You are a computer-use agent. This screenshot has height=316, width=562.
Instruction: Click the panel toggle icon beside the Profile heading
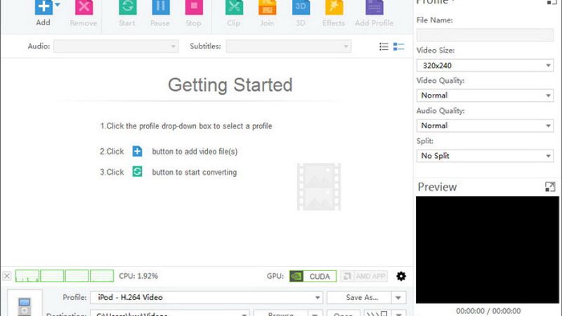click(x=551, y=2)
